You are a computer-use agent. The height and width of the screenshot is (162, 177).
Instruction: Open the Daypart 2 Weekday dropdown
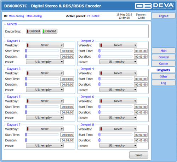point(118,45)
